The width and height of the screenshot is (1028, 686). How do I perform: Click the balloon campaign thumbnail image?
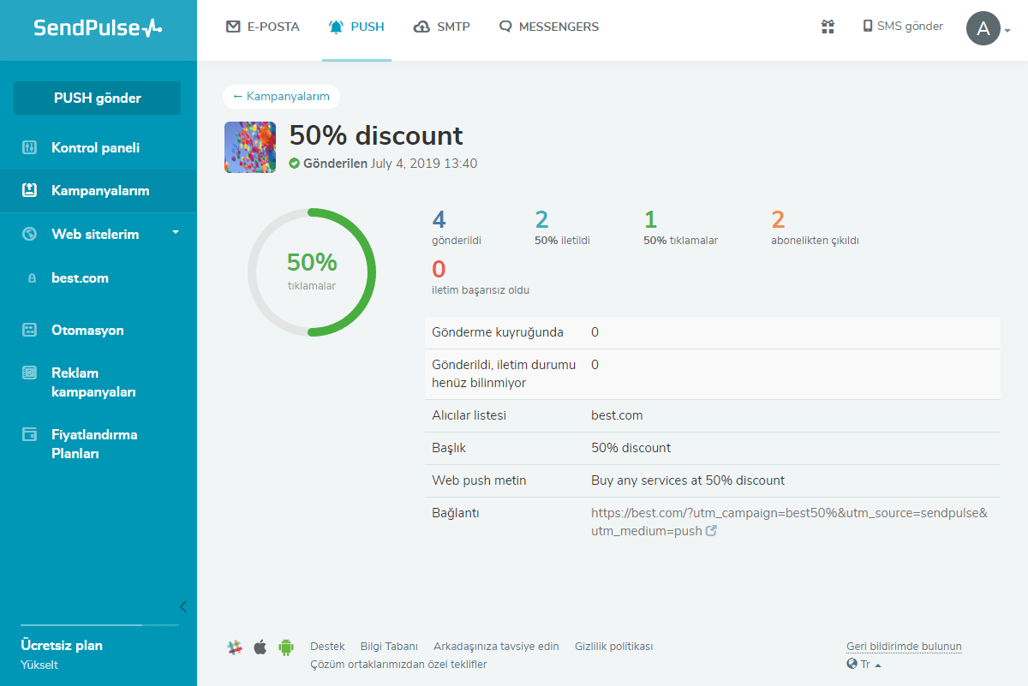250,147
